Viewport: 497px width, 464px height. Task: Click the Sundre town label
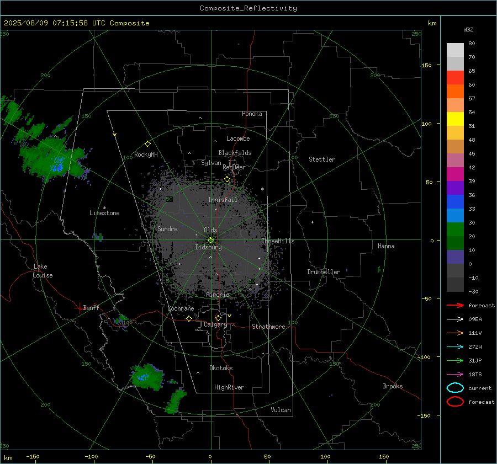pos(167,228)
